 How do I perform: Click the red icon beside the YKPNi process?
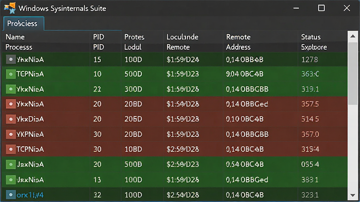point(11,134)
